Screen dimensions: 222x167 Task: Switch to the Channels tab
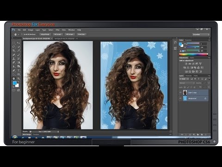[x=189, y=76]
